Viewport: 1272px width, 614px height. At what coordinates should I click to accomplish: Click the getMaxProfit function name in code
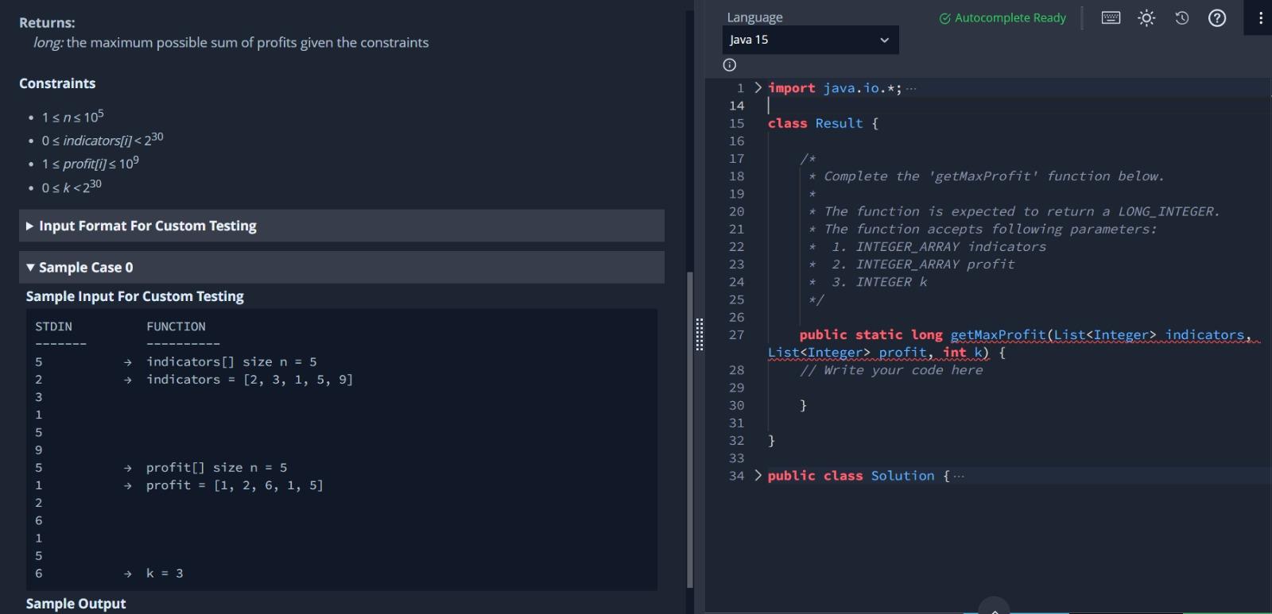(999, 334)
